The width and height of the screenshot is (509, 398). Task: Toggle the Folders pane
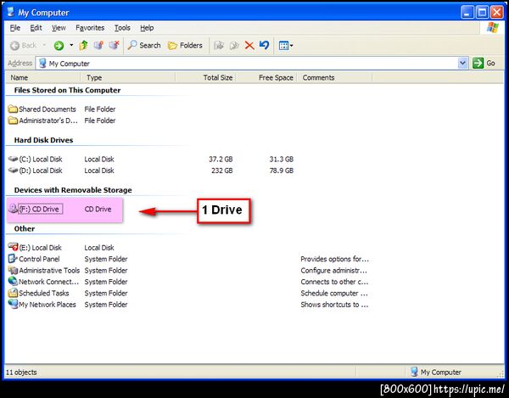(x=185, y=46)
